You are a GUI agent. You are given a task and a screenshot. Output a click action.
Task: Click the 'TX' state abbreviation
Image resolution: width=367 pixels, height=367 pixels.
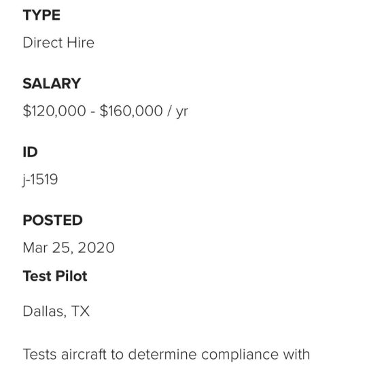point(80,311)
